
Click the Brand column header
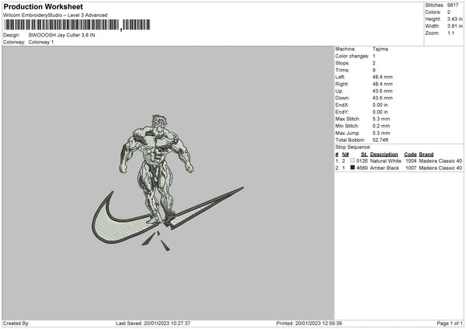(x=426, y=154)
